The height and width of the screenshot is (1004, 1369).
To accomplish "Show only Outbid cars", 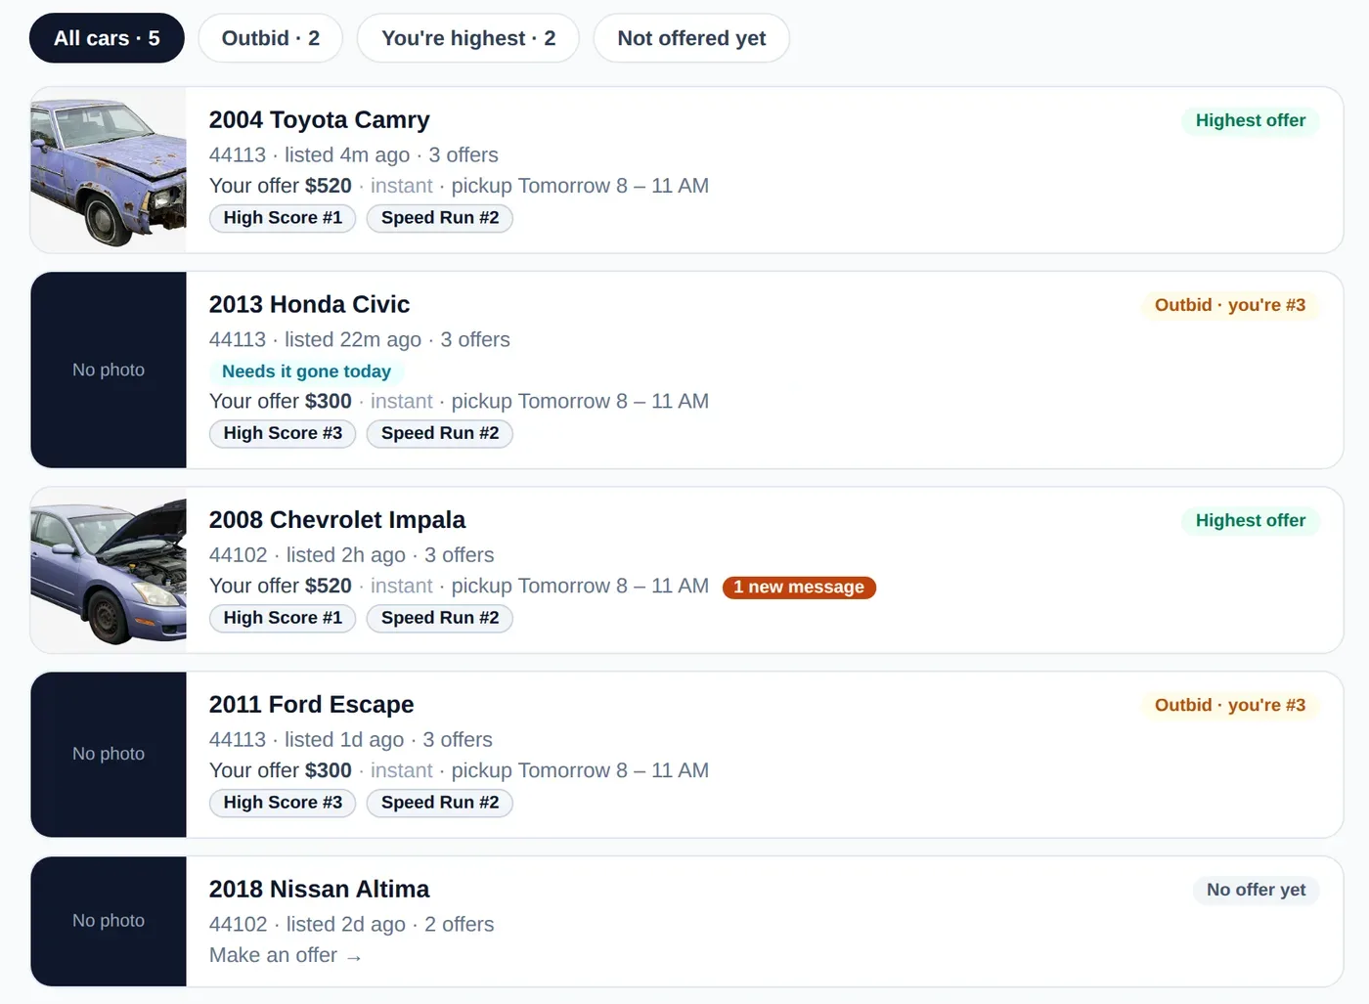I will [270, 38].
